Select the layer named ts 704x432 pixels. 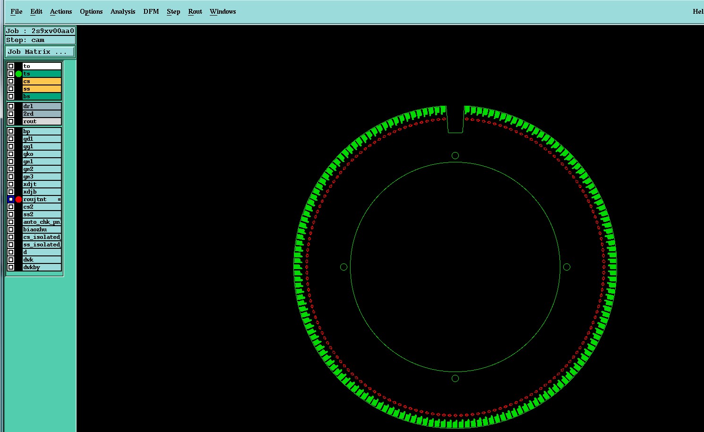click(x=42, y=74)
